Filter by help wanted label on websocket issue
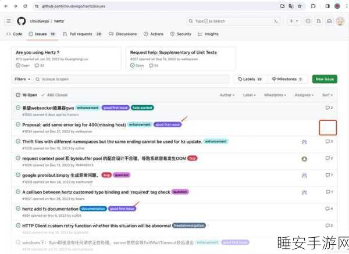 (143, 108)
